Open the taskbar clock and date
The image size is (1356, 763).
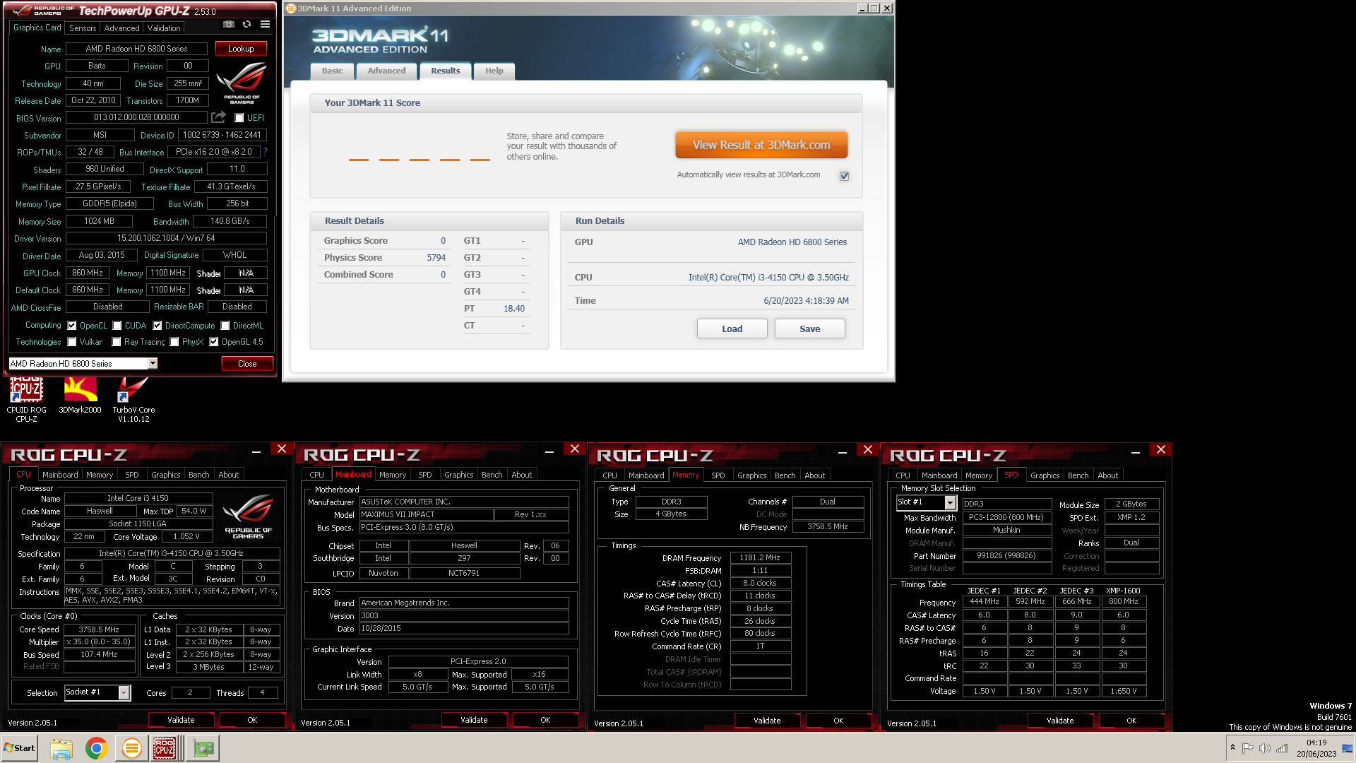pyautogui.click(x=1316, y=748)
